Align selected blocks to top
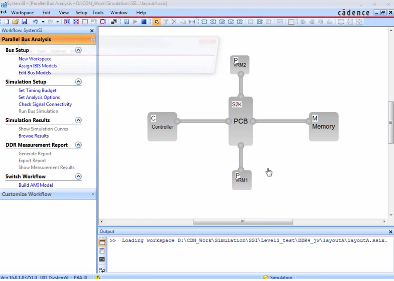Image resolution: width=394 pixels, height=281 pixels. [x=320, y=22]
